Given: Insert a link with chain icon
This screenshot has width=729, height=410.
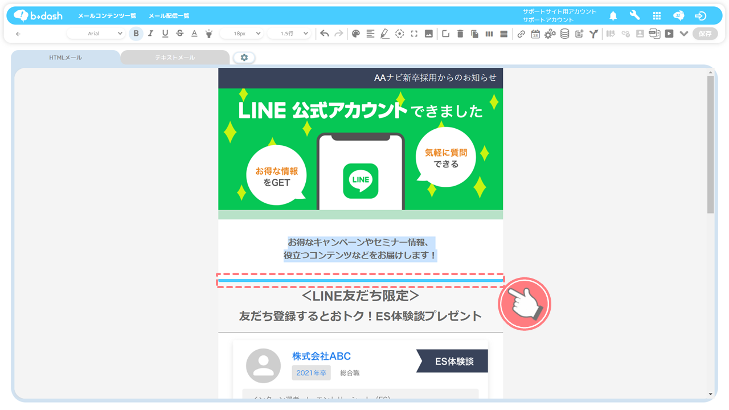Looking at the screenshot, I should (521, 34).
